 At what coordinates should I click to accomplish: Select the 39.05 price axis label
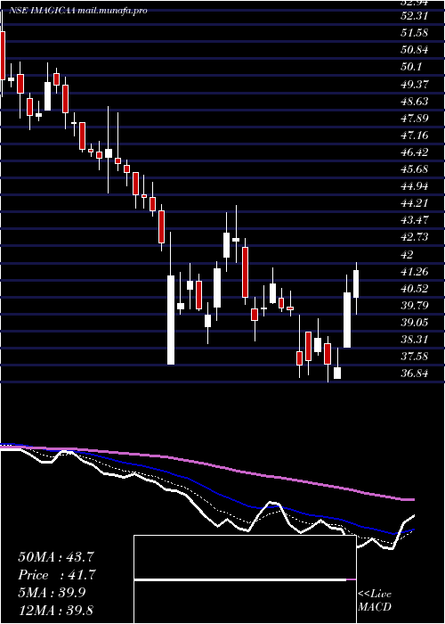coord(414,322)
